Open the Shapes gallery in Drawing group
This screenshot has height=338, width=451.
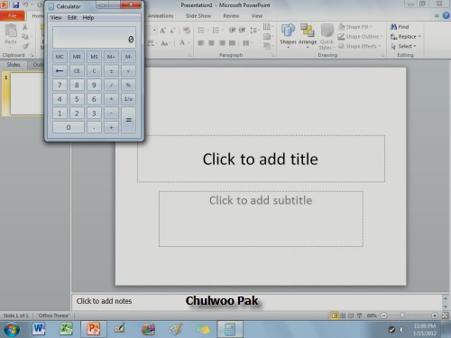coord(288,35)
